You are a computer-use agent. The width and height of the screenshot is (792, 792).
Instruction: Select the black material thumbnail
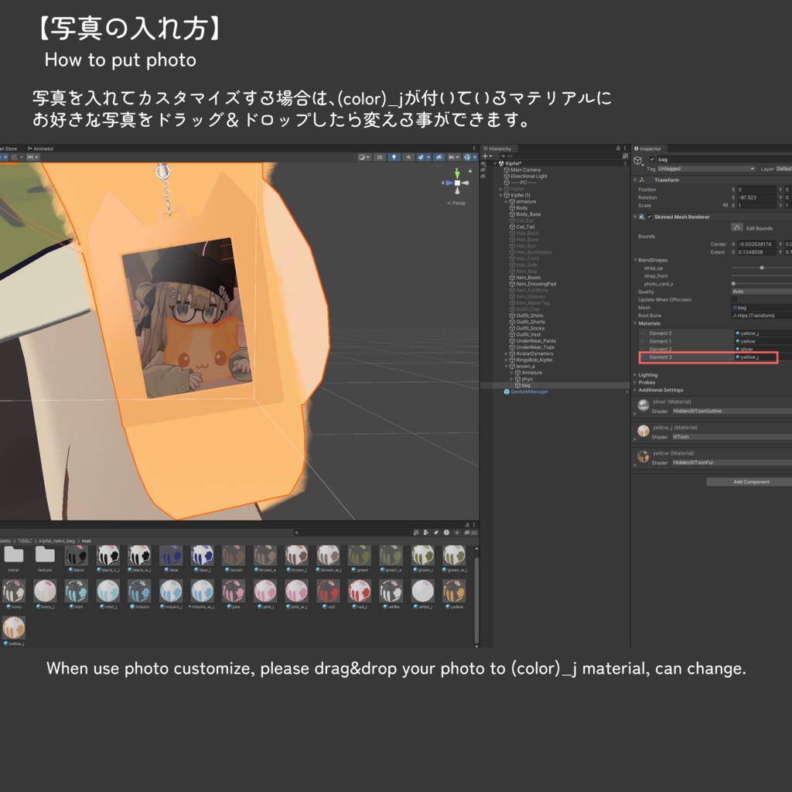tap(77, 555)
